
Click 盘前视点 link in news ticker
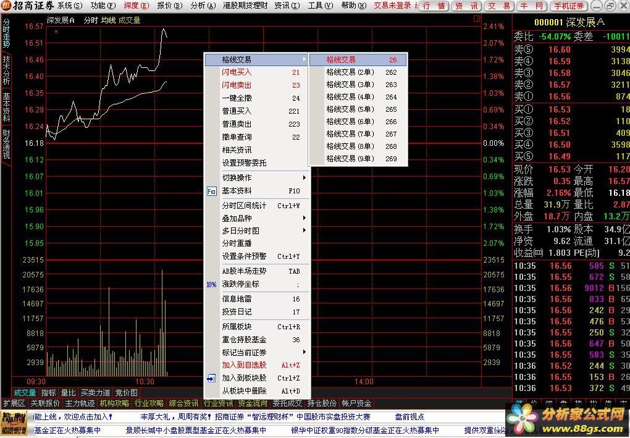coord(409,417)
